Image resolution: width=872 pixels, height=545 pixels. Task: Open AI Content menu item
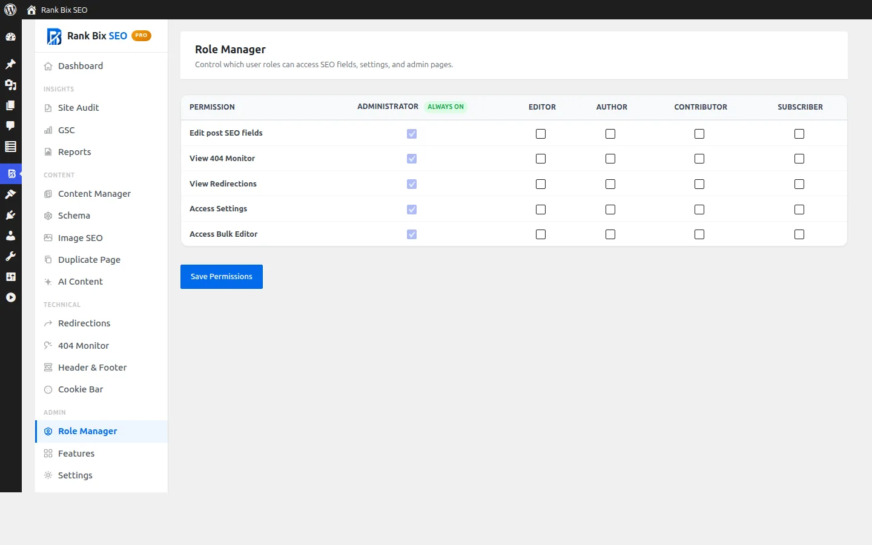tap(101, 282)
